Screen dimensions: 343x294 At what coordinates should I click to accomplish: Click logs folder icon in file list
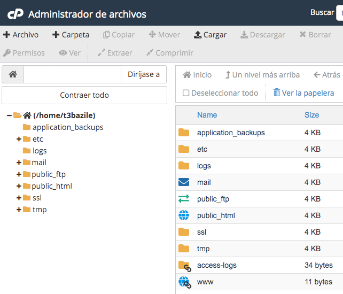tap(184, 166)
